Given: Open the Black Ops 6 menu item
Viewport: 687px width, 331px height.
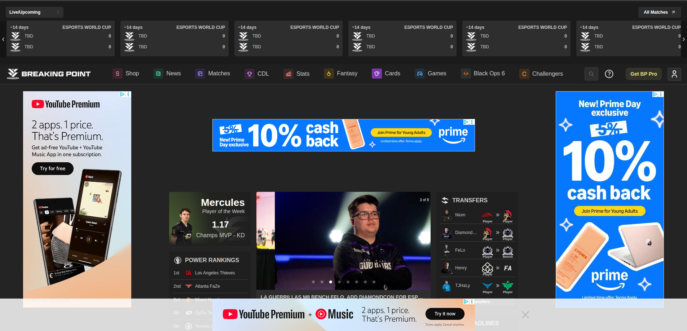Looking at the screenshot, I should (489, 74).
